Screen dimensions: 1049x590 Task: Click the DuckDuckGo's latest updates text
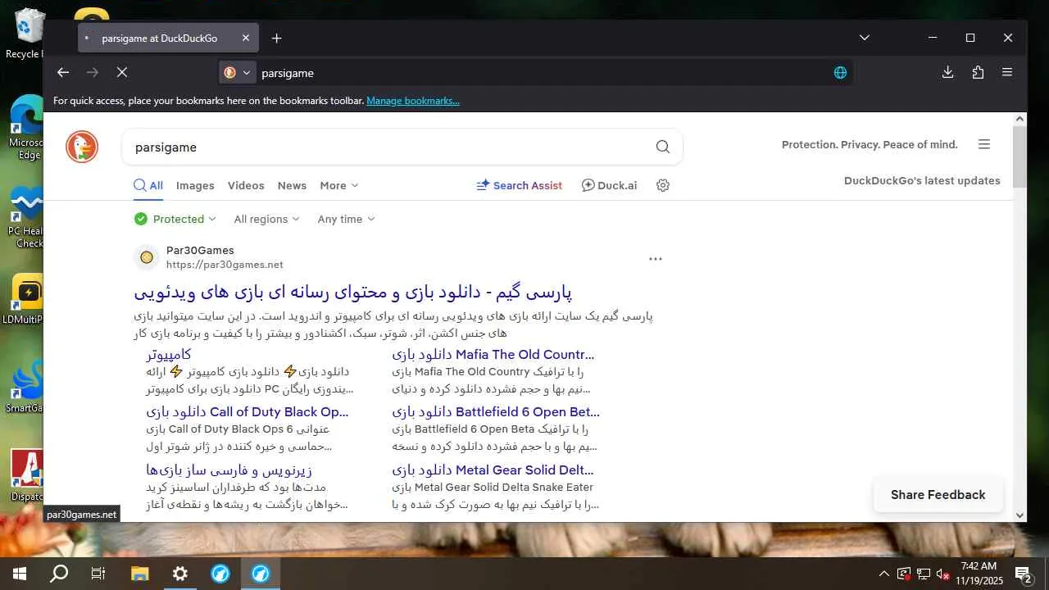(922, 180)
